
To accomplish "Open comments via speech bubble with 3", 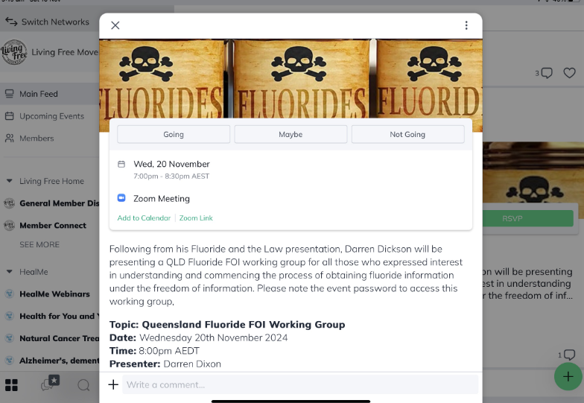I will coord(544,73).
